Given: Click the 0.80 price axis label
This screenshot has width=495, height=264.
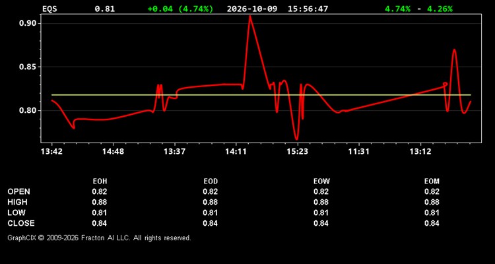Looking at the screenshot, I should [x=28, y=110].
